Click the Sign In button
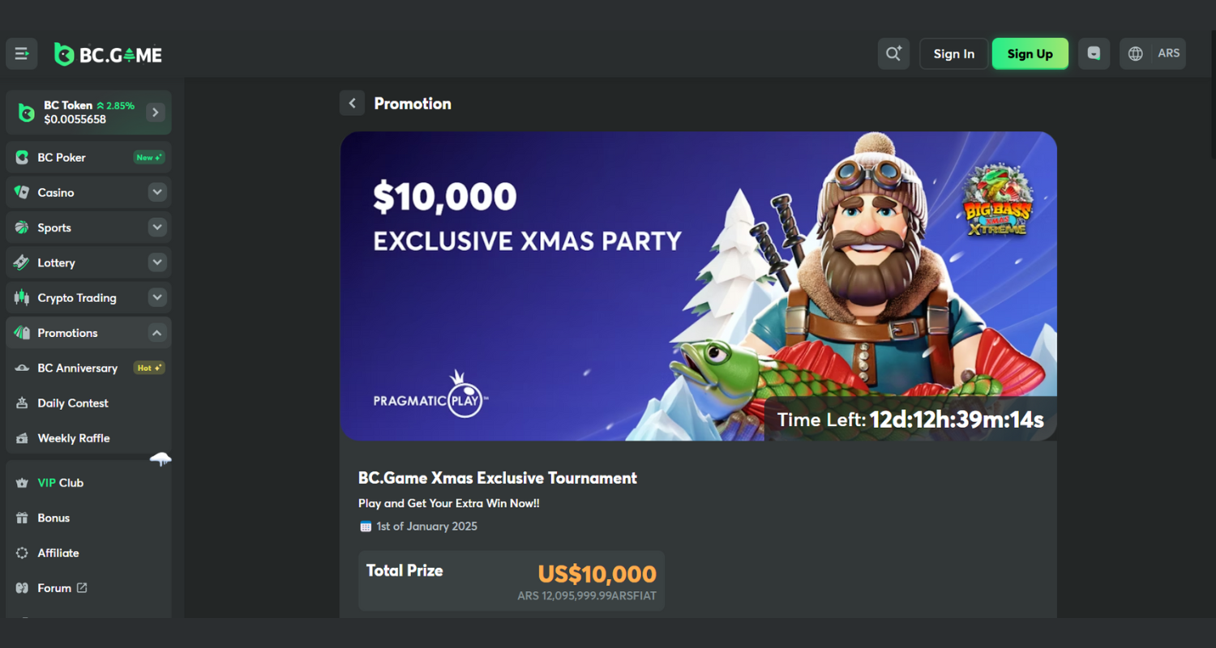Screen dimensions: 1216x648 (x=954, y=54)
